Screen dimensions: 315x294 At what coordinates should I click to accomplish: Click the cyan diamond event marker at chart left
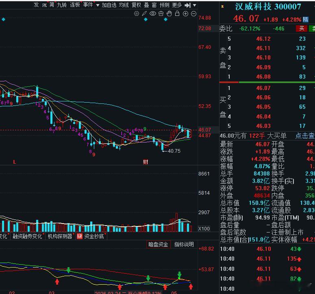pyautogui.click(x=3, y=20)
